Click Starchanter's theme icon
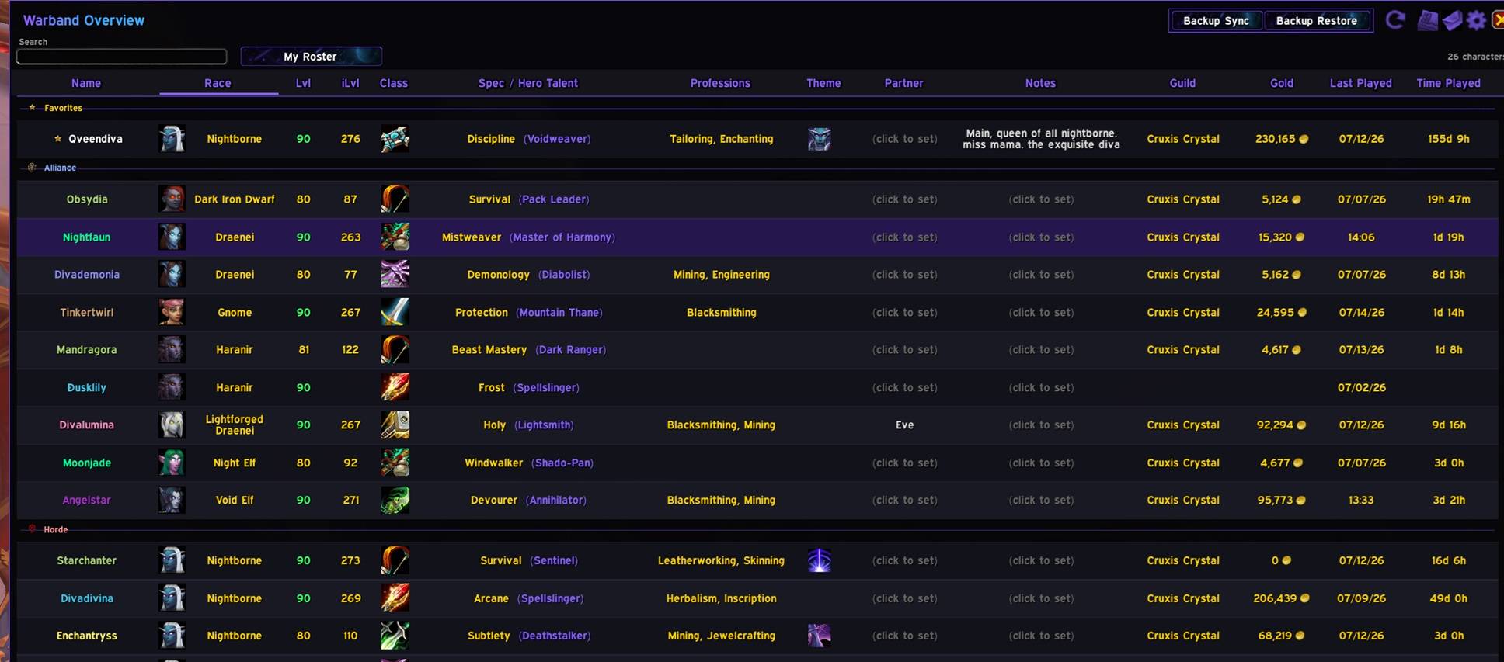 point(820,560)
